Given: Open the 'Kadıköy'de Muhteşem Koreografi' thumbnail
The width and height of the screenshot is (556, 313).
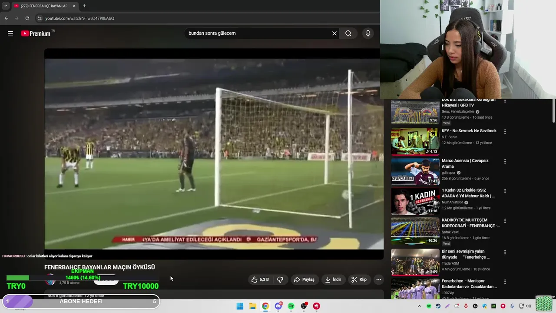Looking at the screenshot, I should point(415,231).
